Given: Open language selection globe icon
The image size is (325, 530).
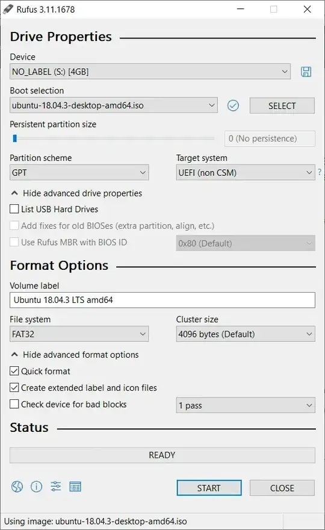Looking at the screenshot, I should click(x=17, y=487).
